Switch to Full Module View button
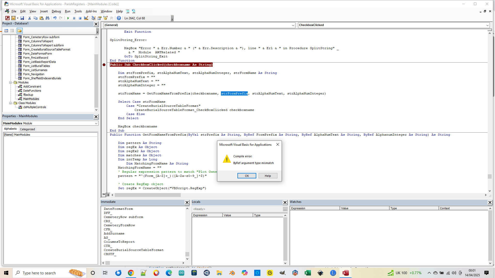This screenshot has width=495, height=278. pyautogui.click(x=108, y=195)
